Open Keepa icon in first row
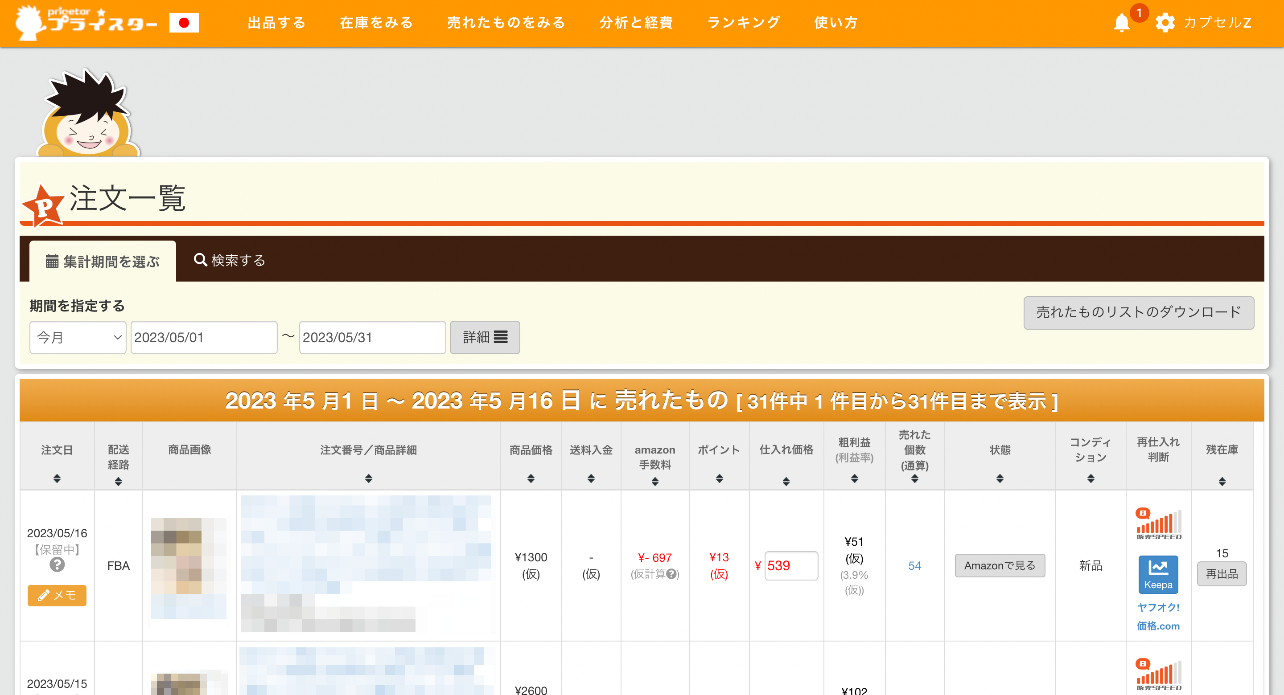This screenshot has height=695, width=1284. [x=1158, y=574]
